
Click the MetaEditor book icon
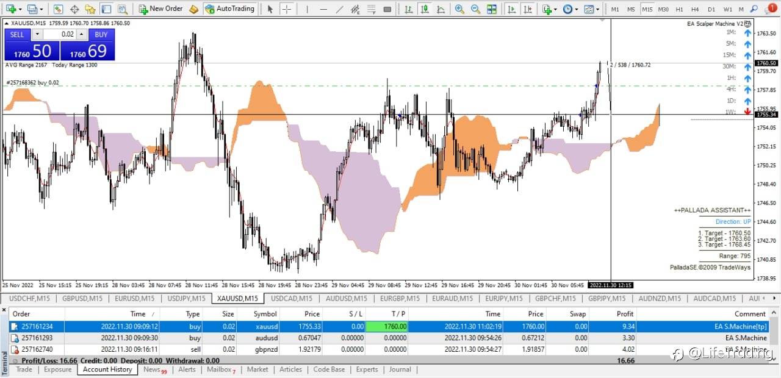pos(193,9)
